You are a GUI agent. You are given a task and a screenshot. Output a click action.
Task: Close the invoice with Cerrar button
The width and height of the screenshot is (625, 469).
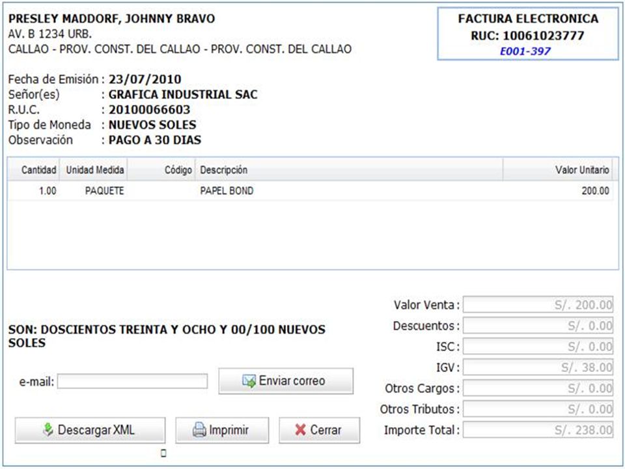click(319, 430)
